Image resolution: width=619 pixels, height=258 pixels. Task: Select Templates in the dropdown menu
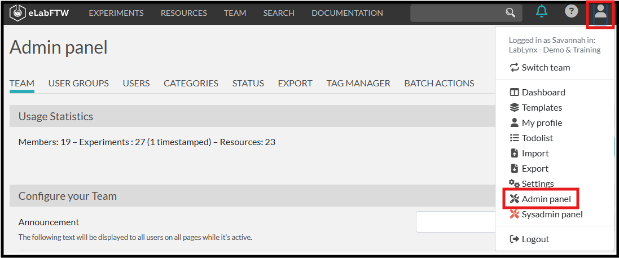542,107
